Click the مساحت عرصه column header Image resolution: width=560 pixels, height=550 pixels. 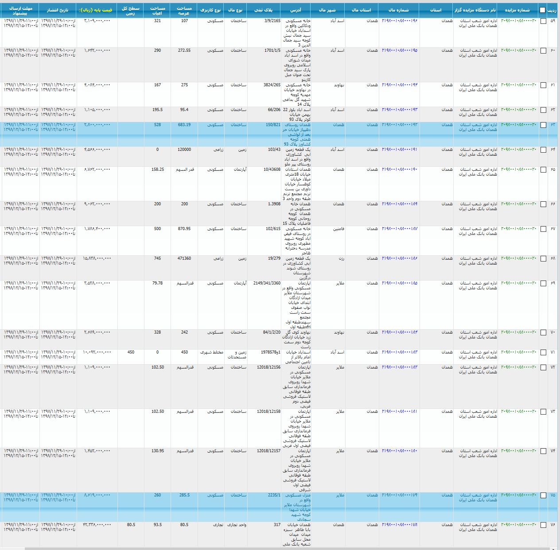(184, 11)
